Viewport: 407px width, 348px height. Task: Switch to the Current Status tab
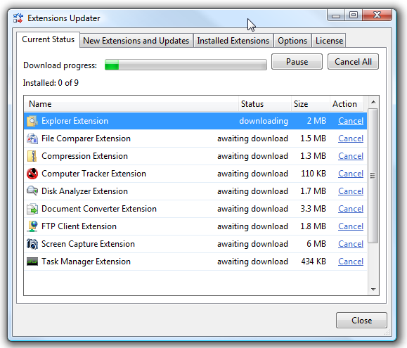(48, 39)
